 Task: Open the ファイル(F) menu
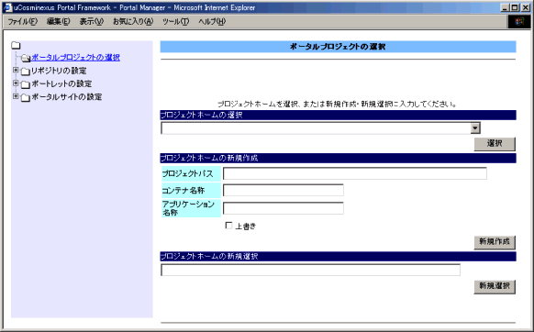click(22, 21)
